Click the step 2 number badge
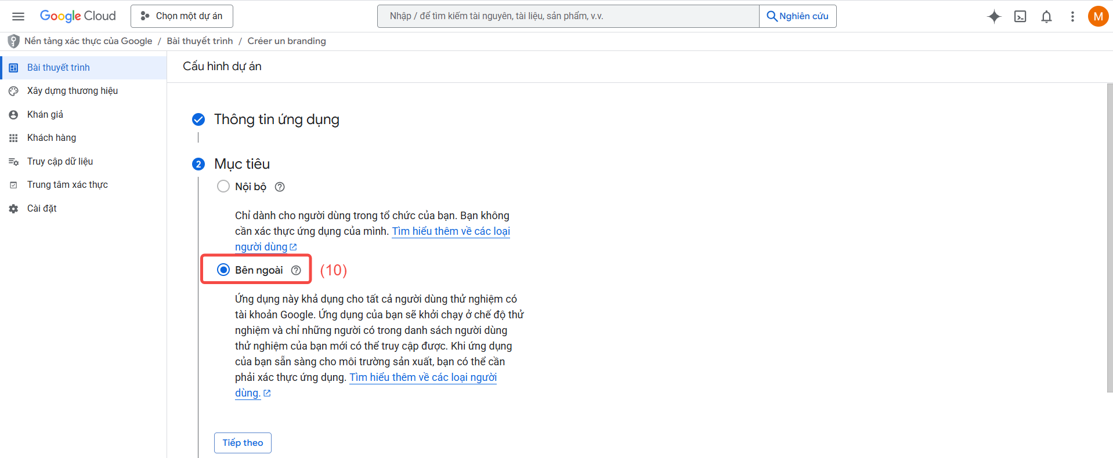 pos(198,164)
